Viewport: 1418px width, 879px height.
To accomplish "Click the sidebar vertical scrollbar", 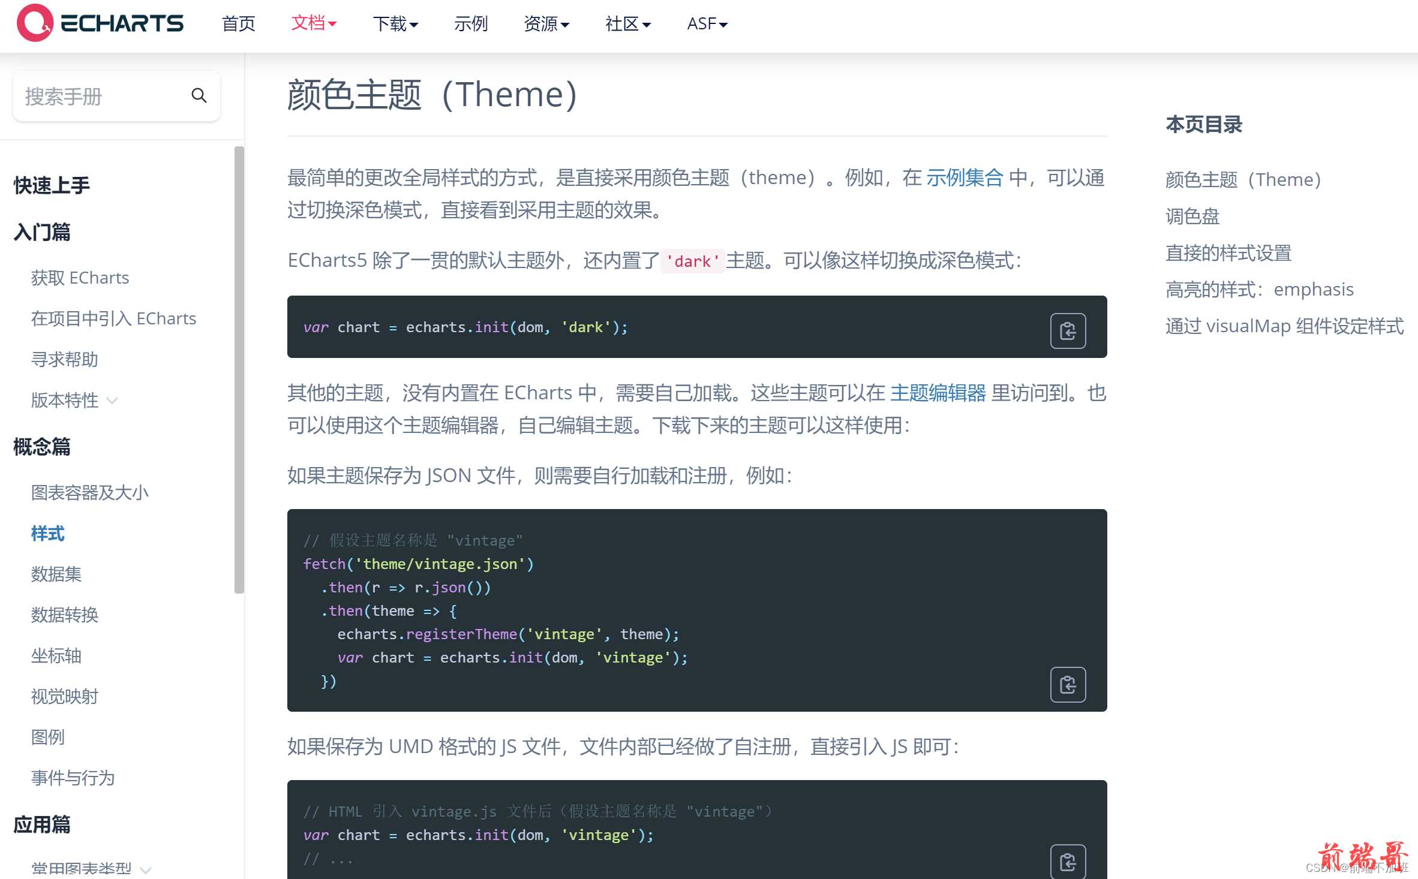I will 239,369.
